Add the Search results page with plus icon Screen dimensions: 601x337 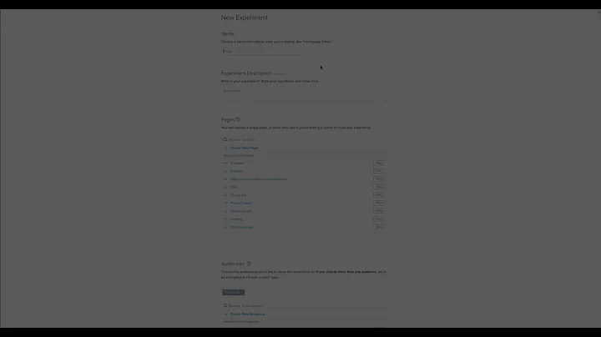point(225,211)
